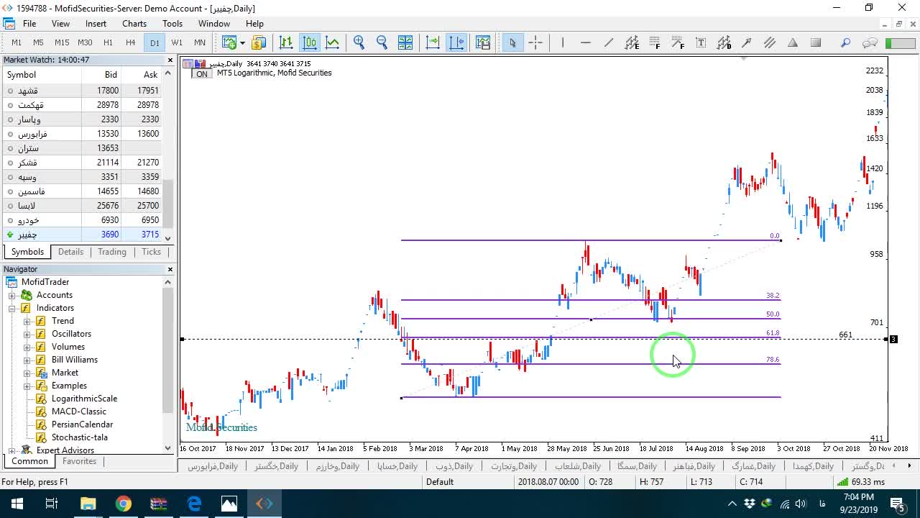
Task: Expand the Bill Williams folder
Action: 27,360
